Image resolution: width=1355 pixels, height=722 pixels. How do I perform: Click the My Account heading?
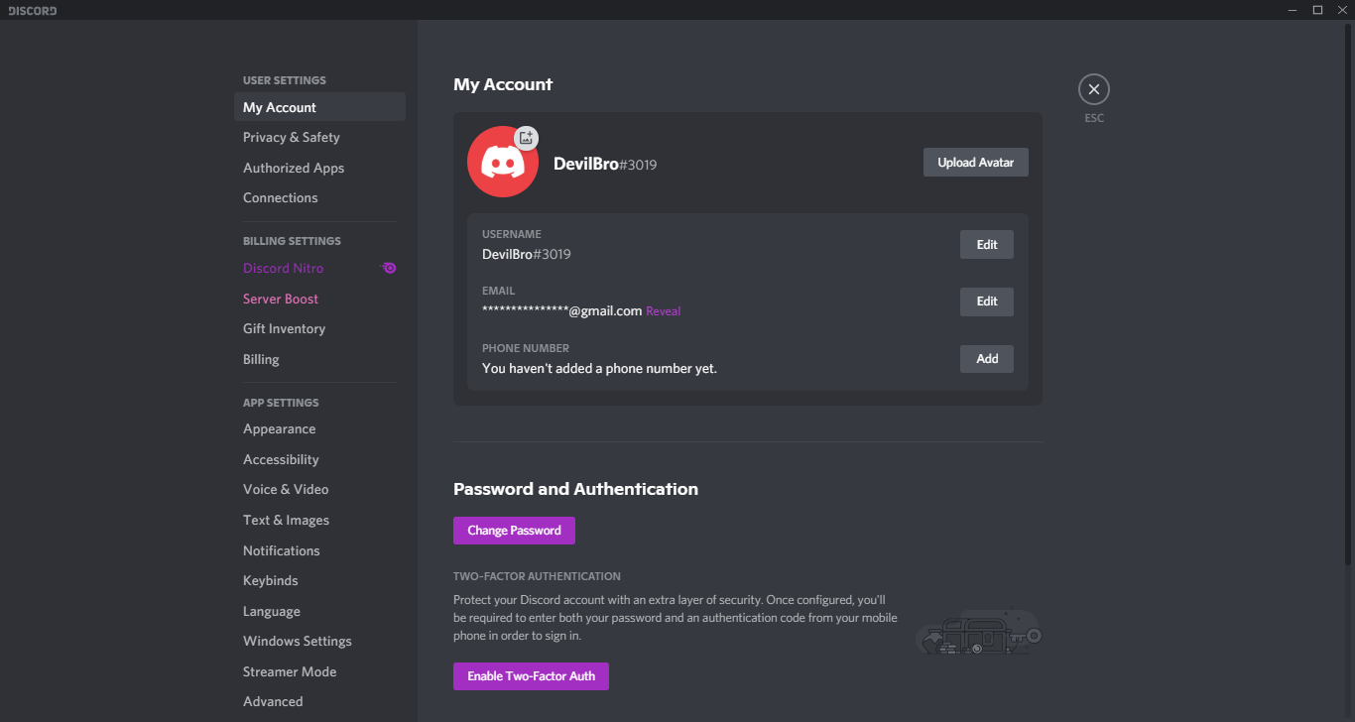[503, 84]
